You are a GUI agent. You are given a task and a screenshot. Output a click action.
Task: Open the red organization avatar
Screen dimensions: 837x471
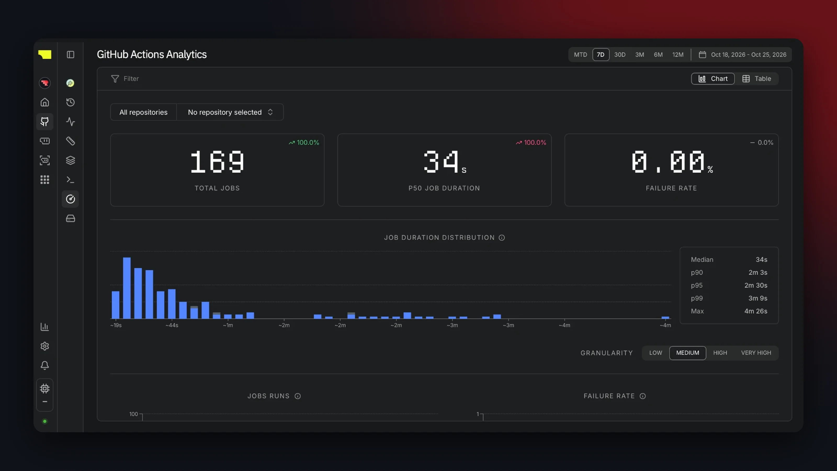pyautogui.click(x=45, y=83)
